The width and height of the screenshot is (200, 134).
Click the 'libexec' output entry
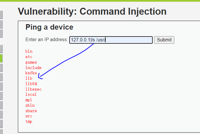[x=33, y=89]
